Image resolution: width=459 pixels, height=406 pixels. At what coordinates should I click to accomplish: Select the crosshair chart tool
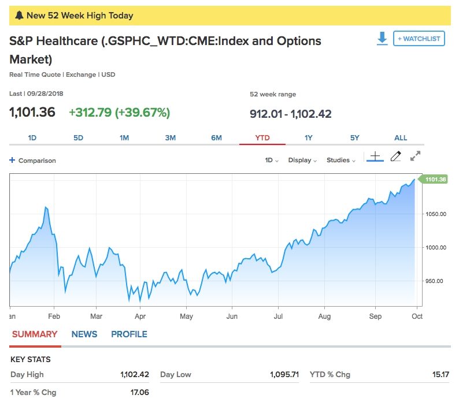[375, 157]
